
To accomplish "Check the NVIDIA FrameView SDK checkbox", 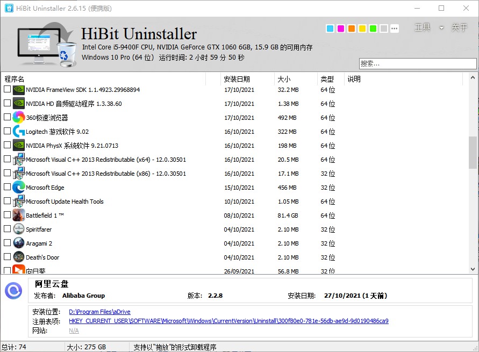I will pyautogui.click(x=8, y=89).
